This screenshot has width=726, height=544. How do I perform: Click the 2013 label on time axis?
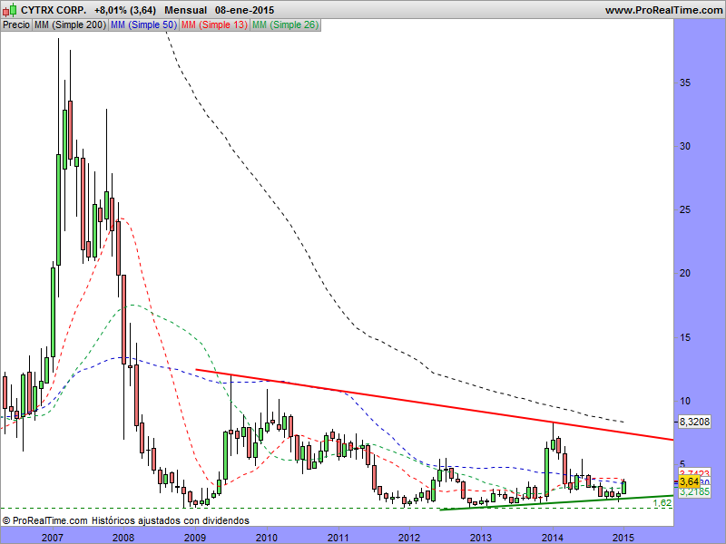pyautogui.click(x=481, y=537)
